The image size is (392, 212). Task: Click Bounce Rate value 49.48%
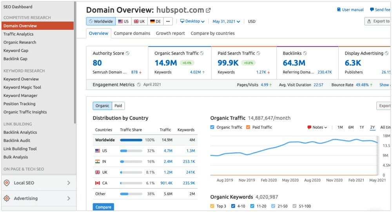pos(362,85)
